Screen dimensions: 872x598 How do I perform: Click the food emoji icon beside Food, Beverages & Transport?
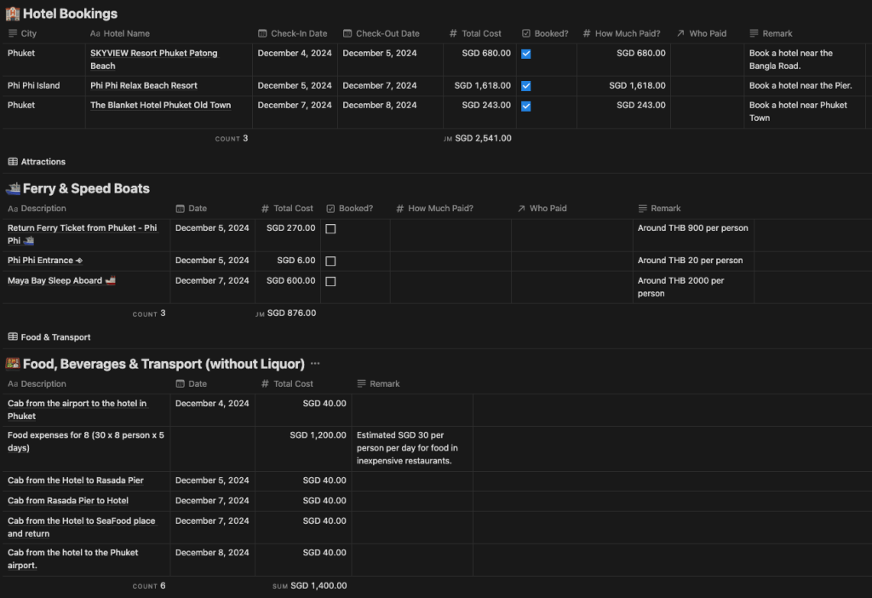pos(13,364)
